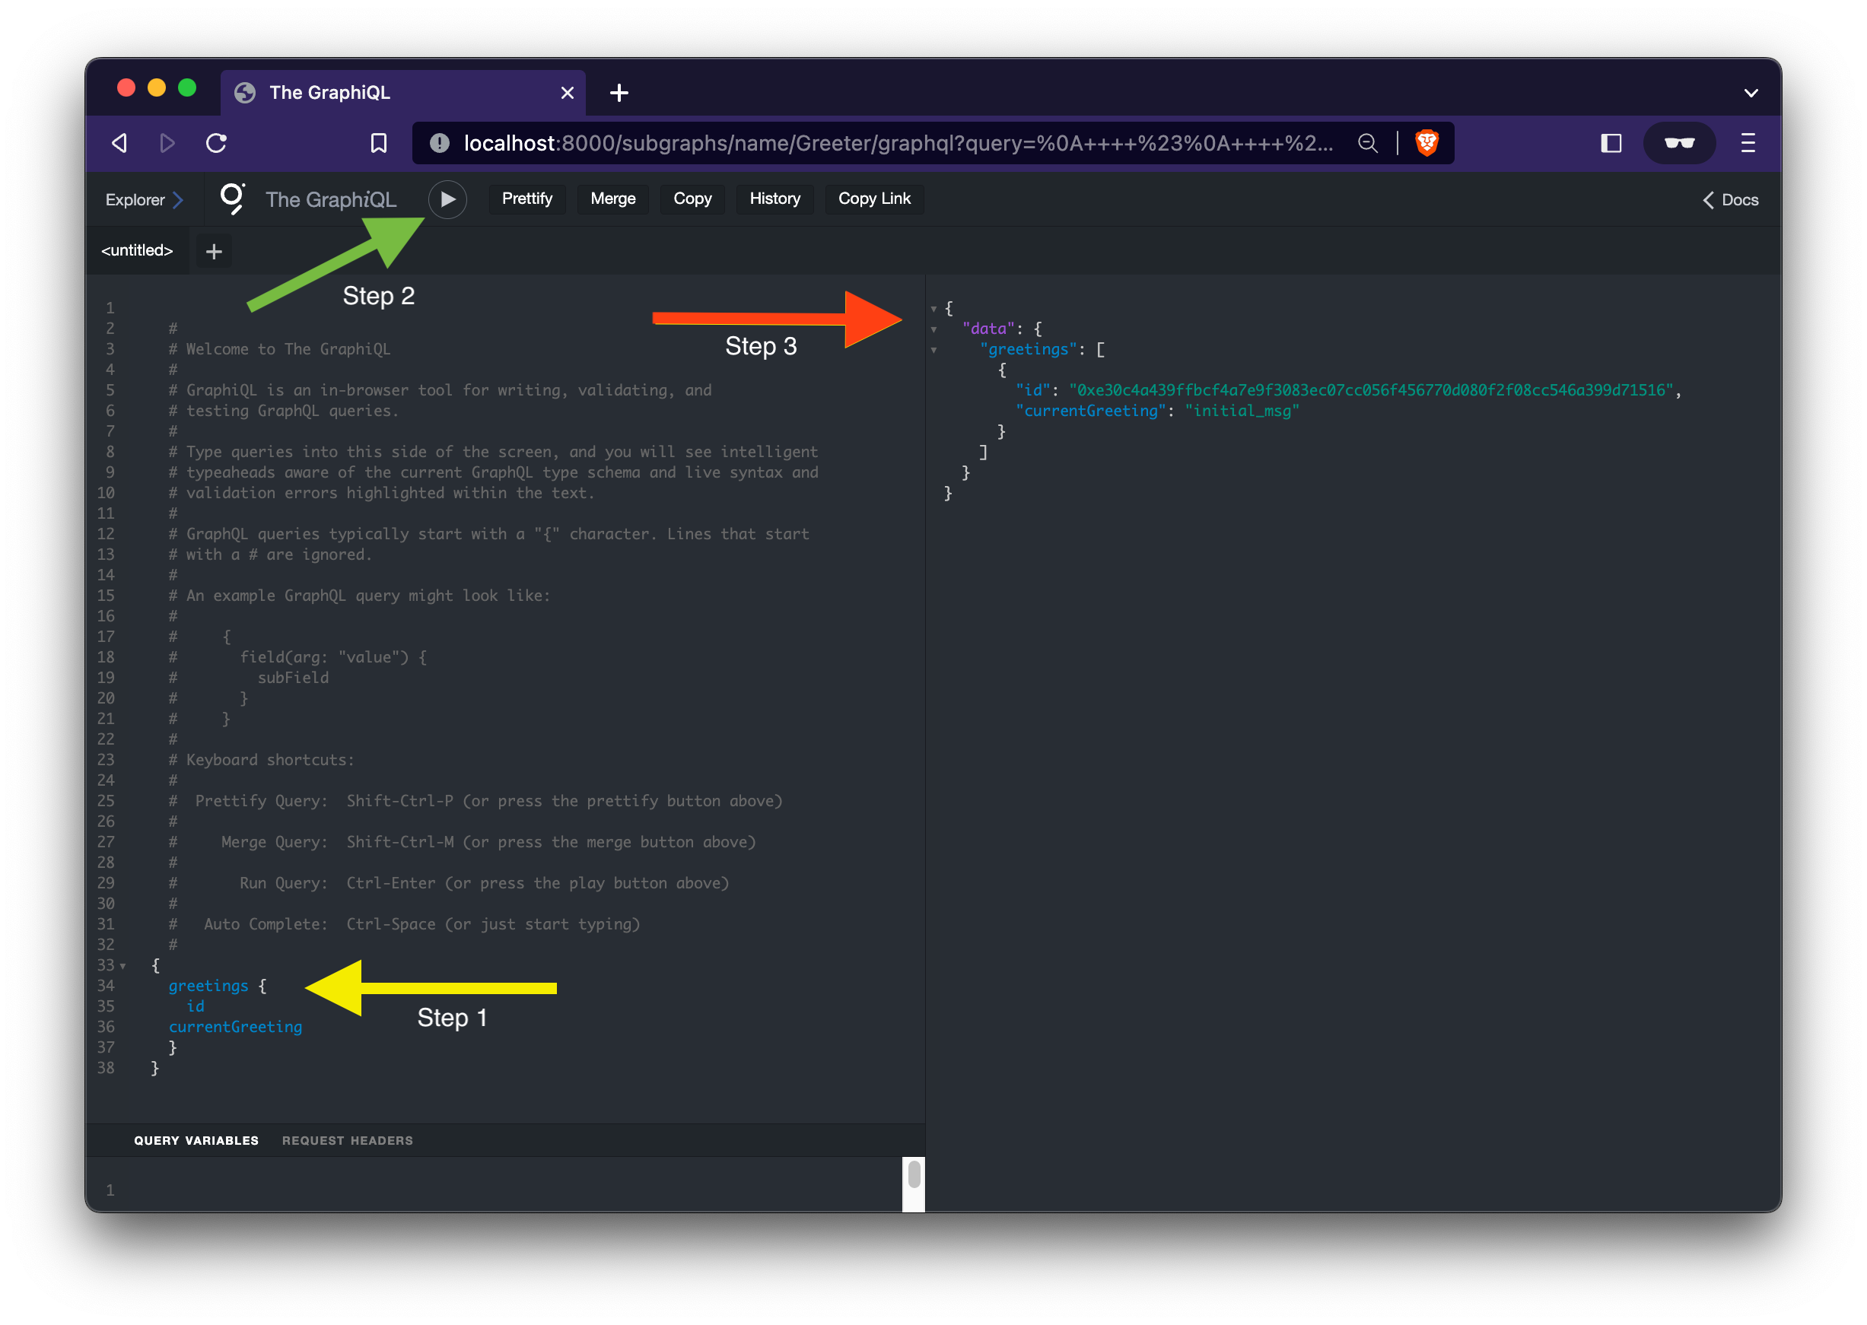The width and height of the screenshot is (1867, 1325).
Task: Click the browser back arrow
Action: [x=120, y=144]
